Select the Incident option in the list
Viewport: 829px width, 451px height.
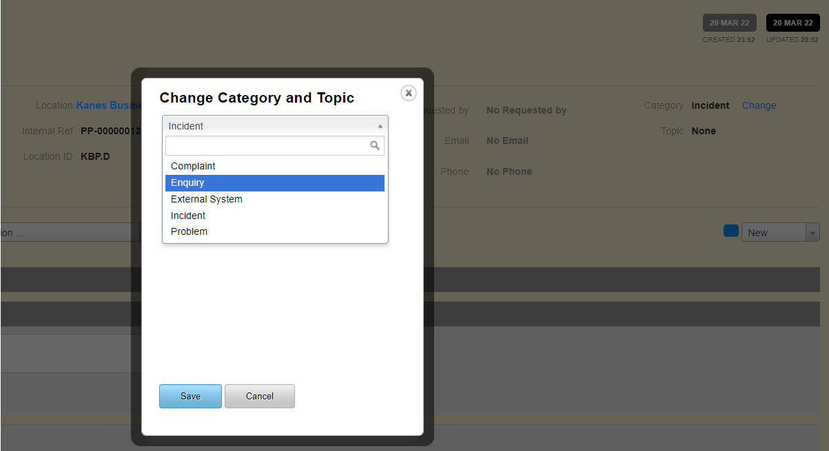point(188,216)
